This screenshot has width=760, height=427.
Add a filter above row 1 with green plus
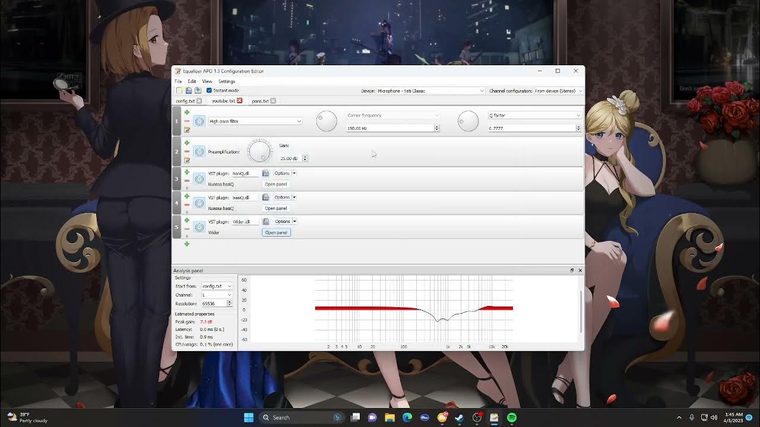pos(187,112)
